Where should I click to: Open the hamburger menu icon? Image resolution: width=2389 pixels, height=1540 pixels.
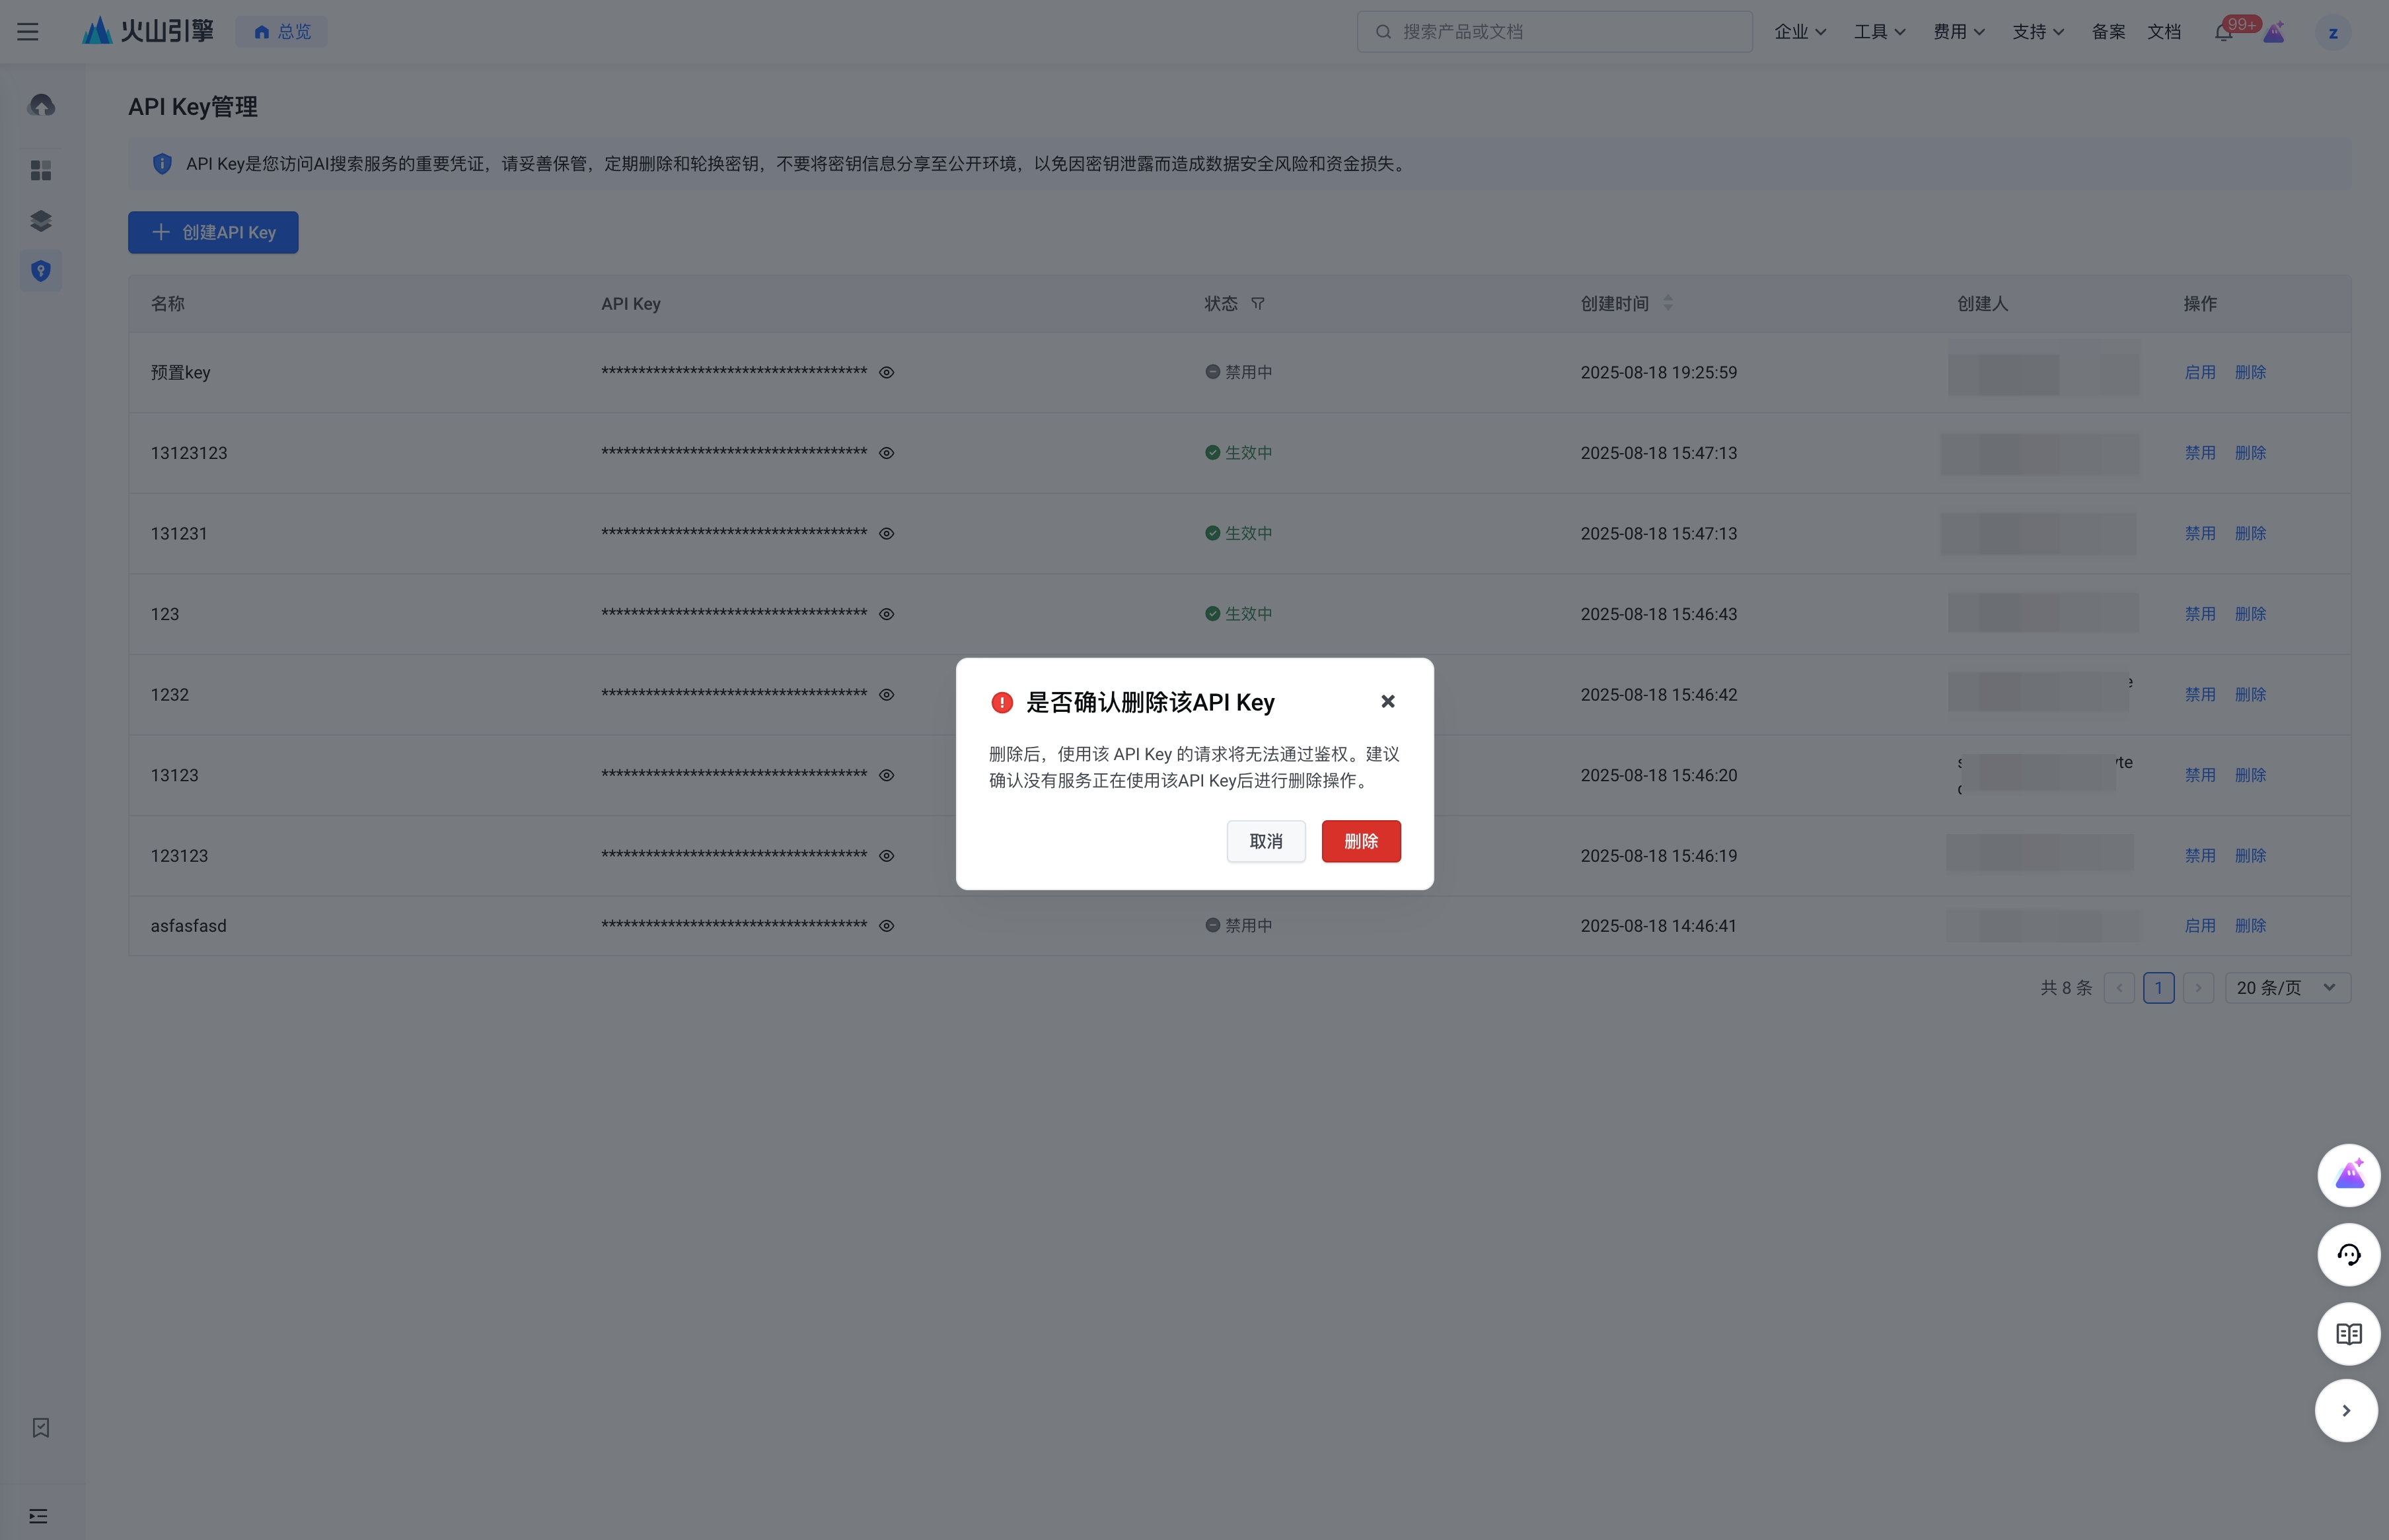tap(28, 32)
